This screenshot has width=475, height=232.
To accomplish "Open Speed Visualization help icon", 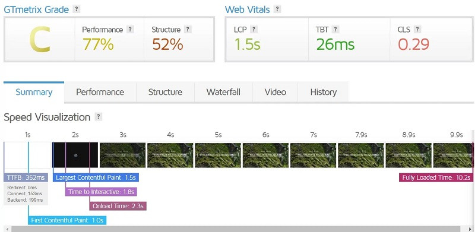I will coord(98,117).
